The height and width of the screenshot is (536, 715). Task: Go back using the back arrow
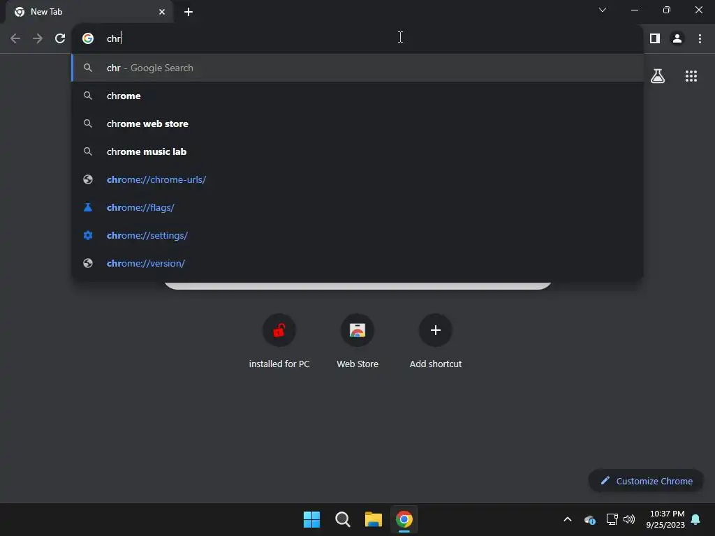coord(15,38)
